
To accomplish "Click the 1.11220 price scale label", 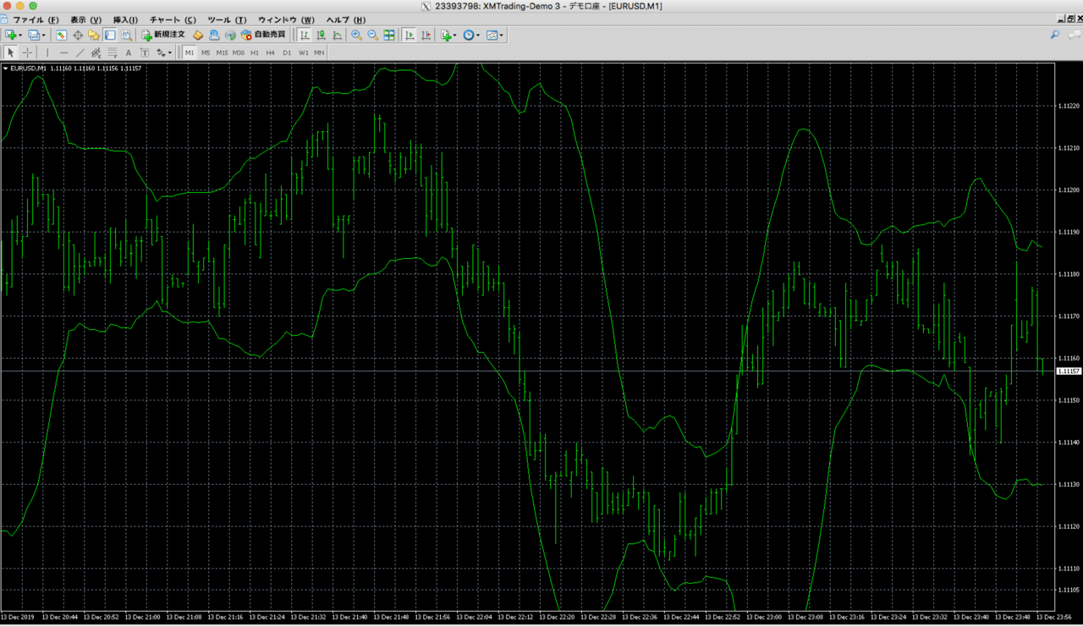I will [1069, 106].
